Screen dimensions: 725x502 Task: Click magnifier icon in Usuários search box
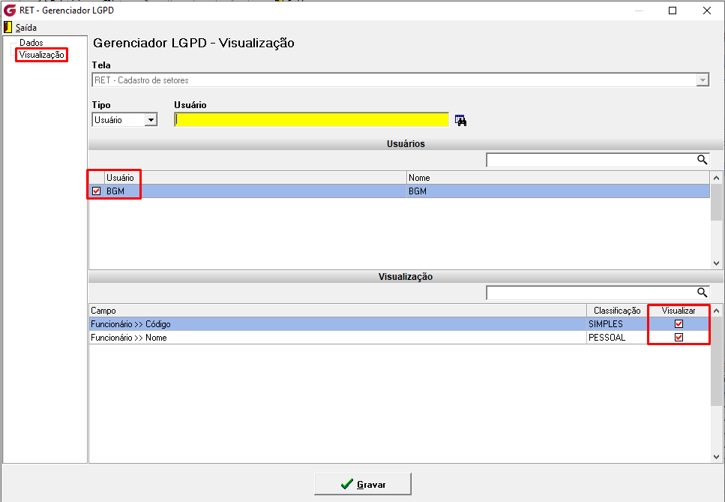702,160
